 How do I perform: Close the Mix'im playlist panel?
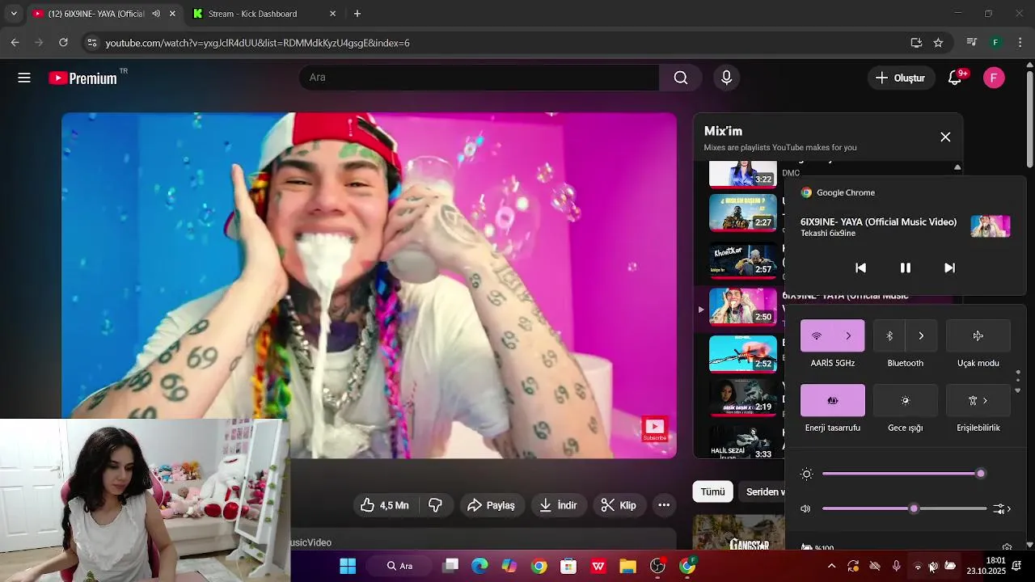pyautogui.click(x=945, y=137)
